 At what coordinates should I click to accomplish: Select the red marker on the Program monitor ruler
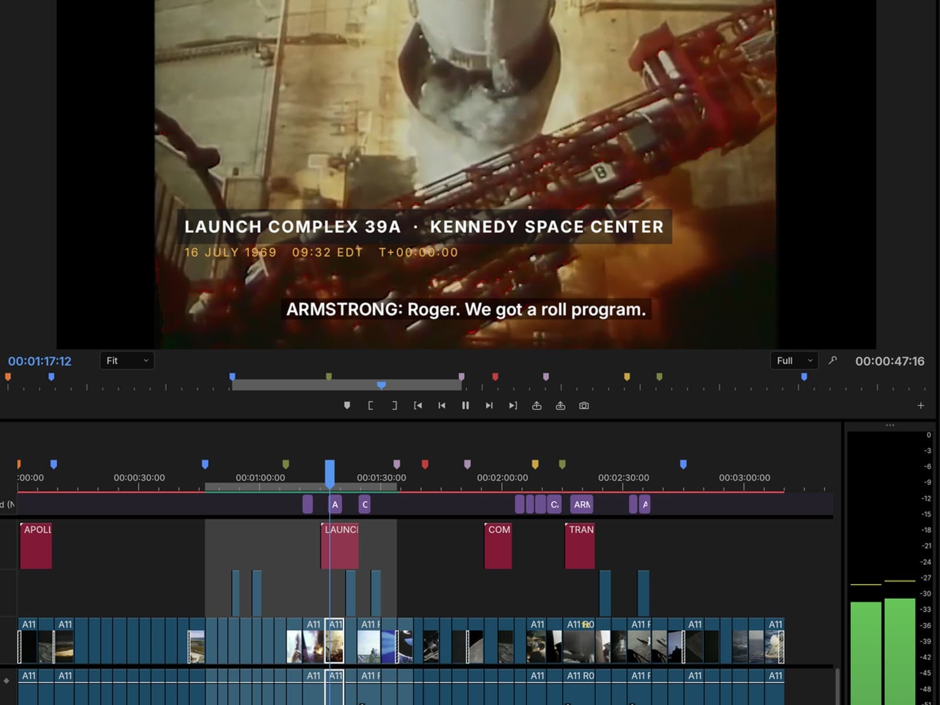click(x=495, y=377)
